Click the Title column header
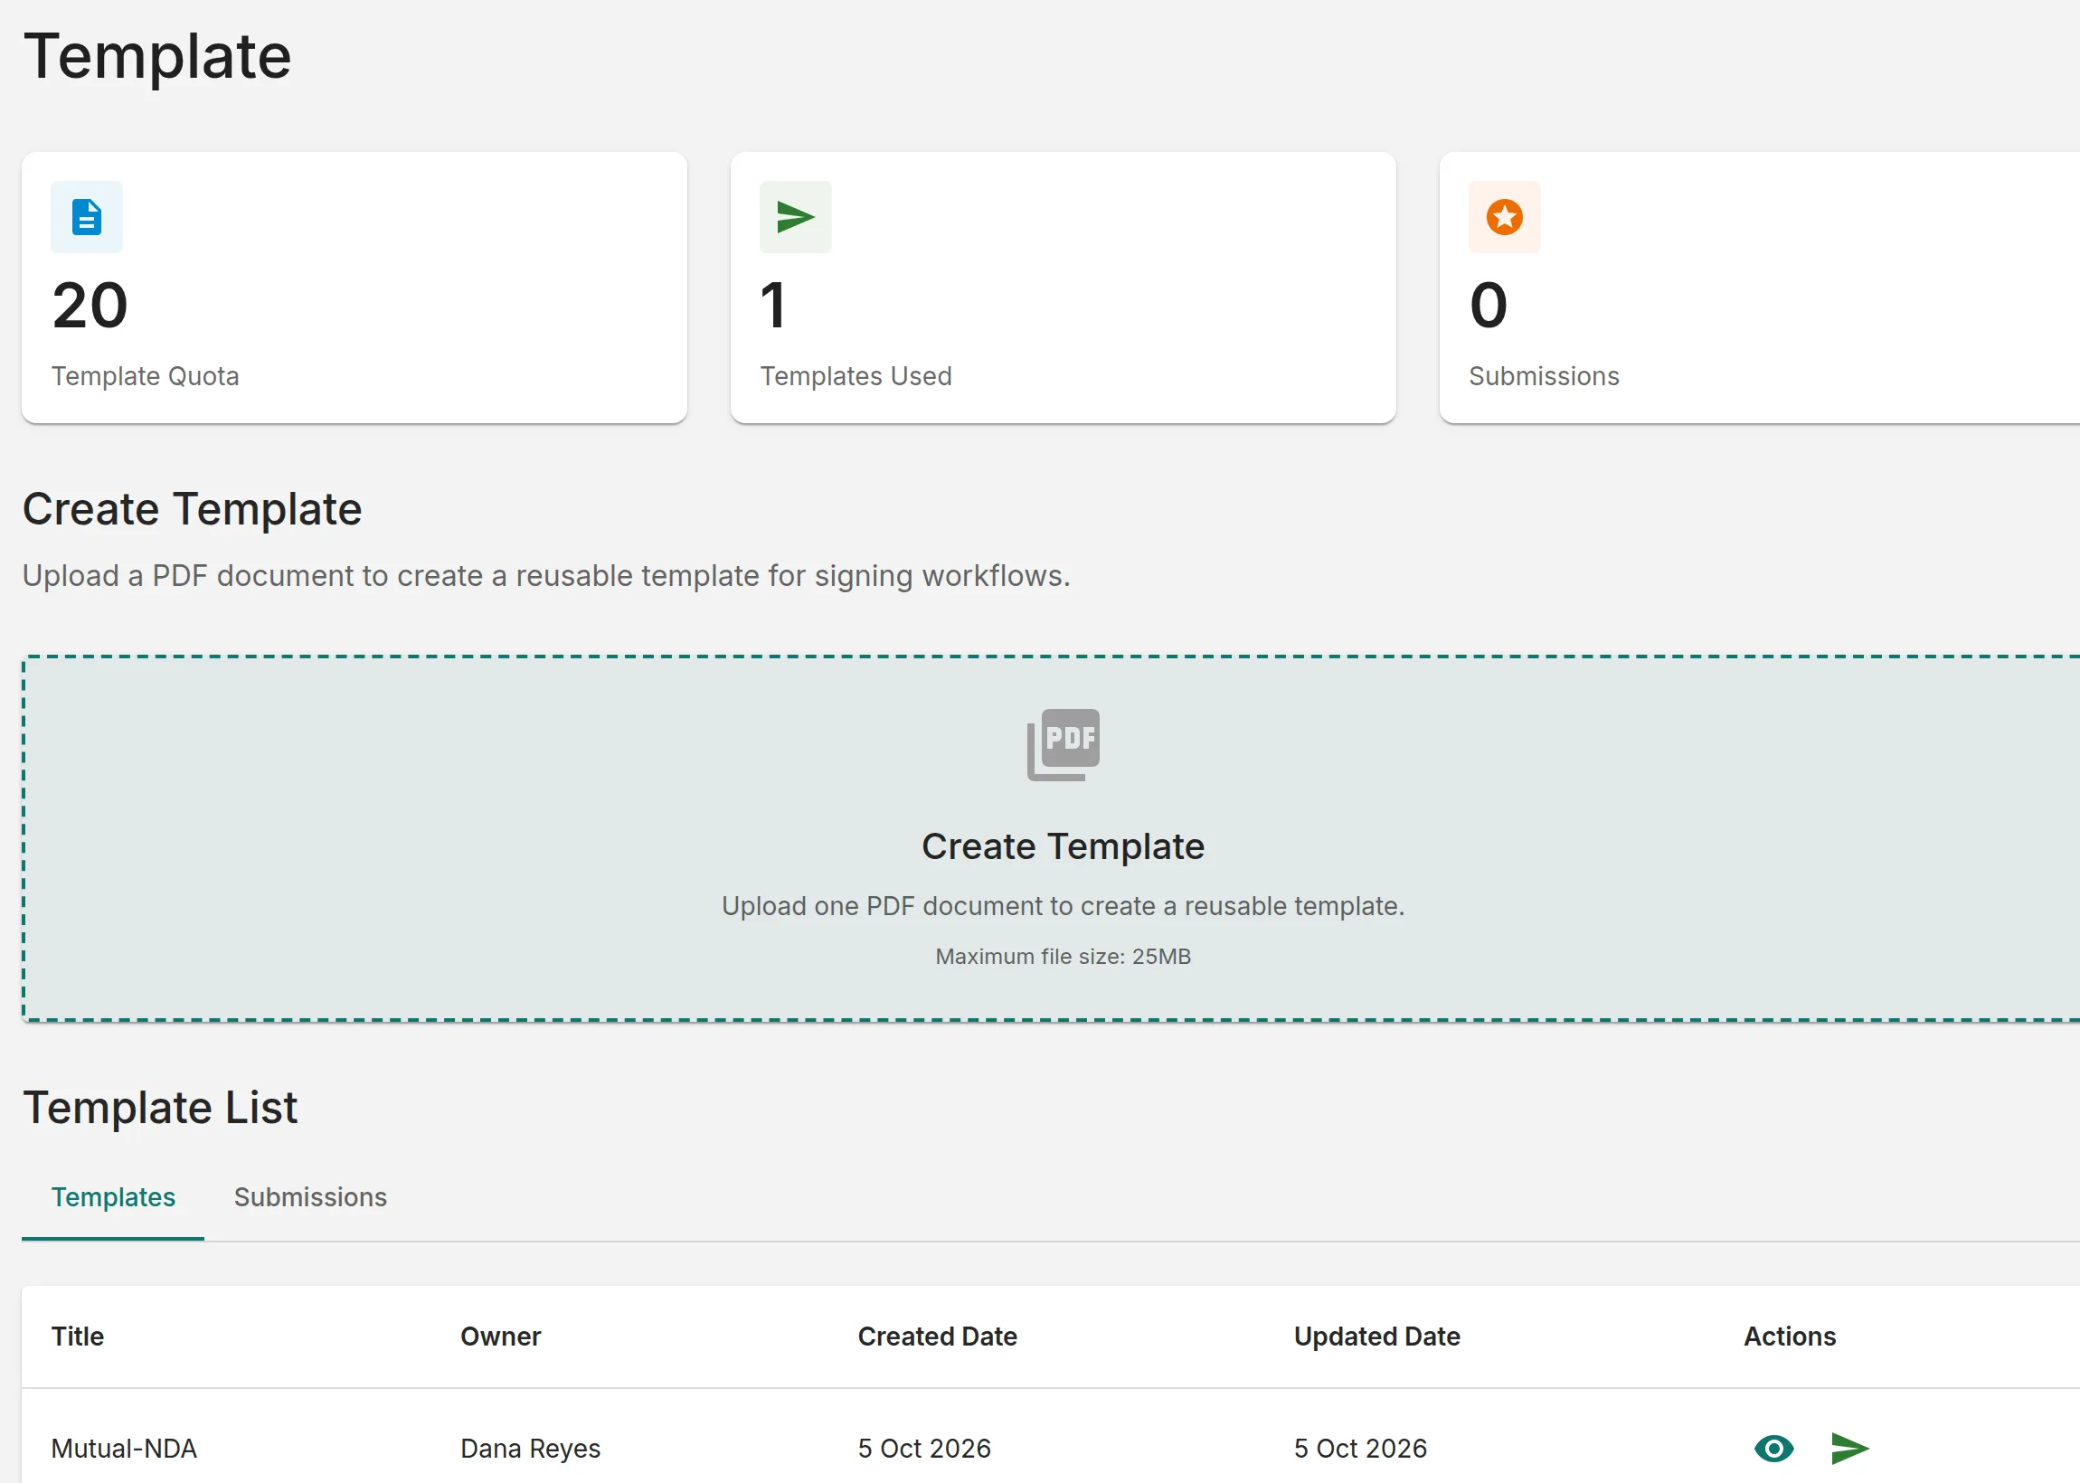Viewport: 2080px width, 1483px height. [78, 1336]
